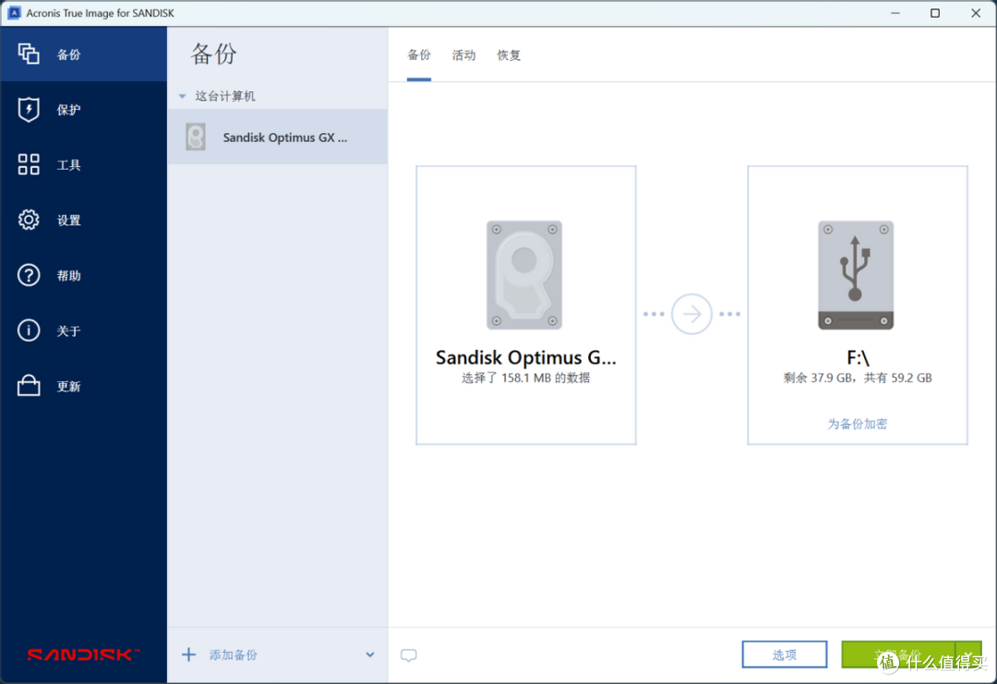Open the 保护 shield section
The height and width of the screenshot is (684, 997).
click(83, 110)
